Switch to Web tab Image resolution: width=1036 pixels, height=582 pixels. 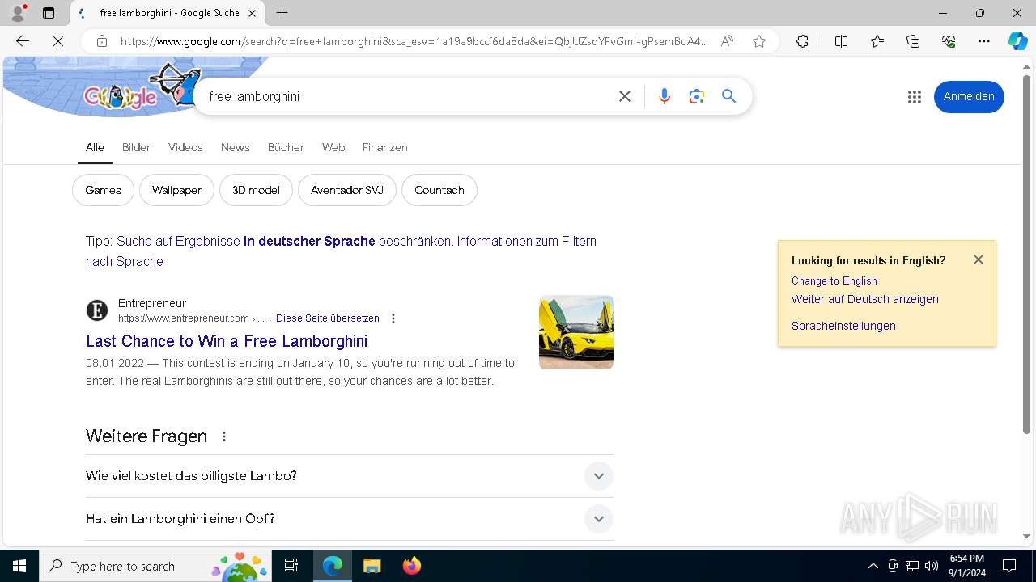pyautogui.click(x=333, y=147)
